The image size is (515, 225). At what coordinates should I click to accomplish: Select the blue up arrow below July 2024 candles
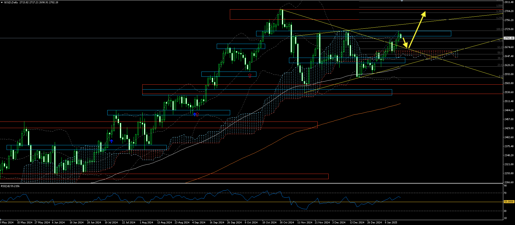pos(111,141)
